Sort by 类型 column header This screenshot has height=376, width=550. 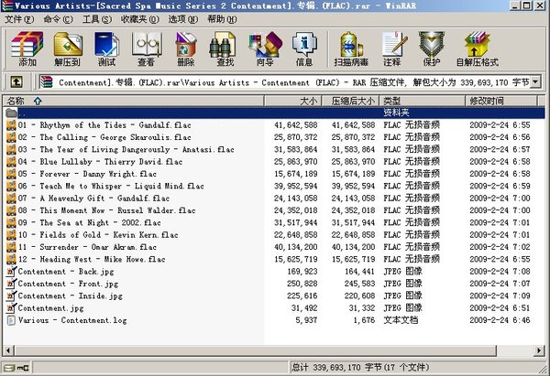pyautogui.click(x=423, y=102)
